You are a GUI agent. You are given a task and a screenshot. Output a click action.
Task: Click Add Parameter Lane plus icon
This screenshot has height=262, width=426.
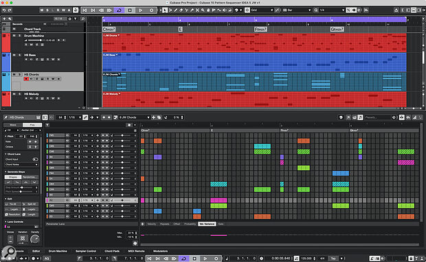[x=142, y=224]
